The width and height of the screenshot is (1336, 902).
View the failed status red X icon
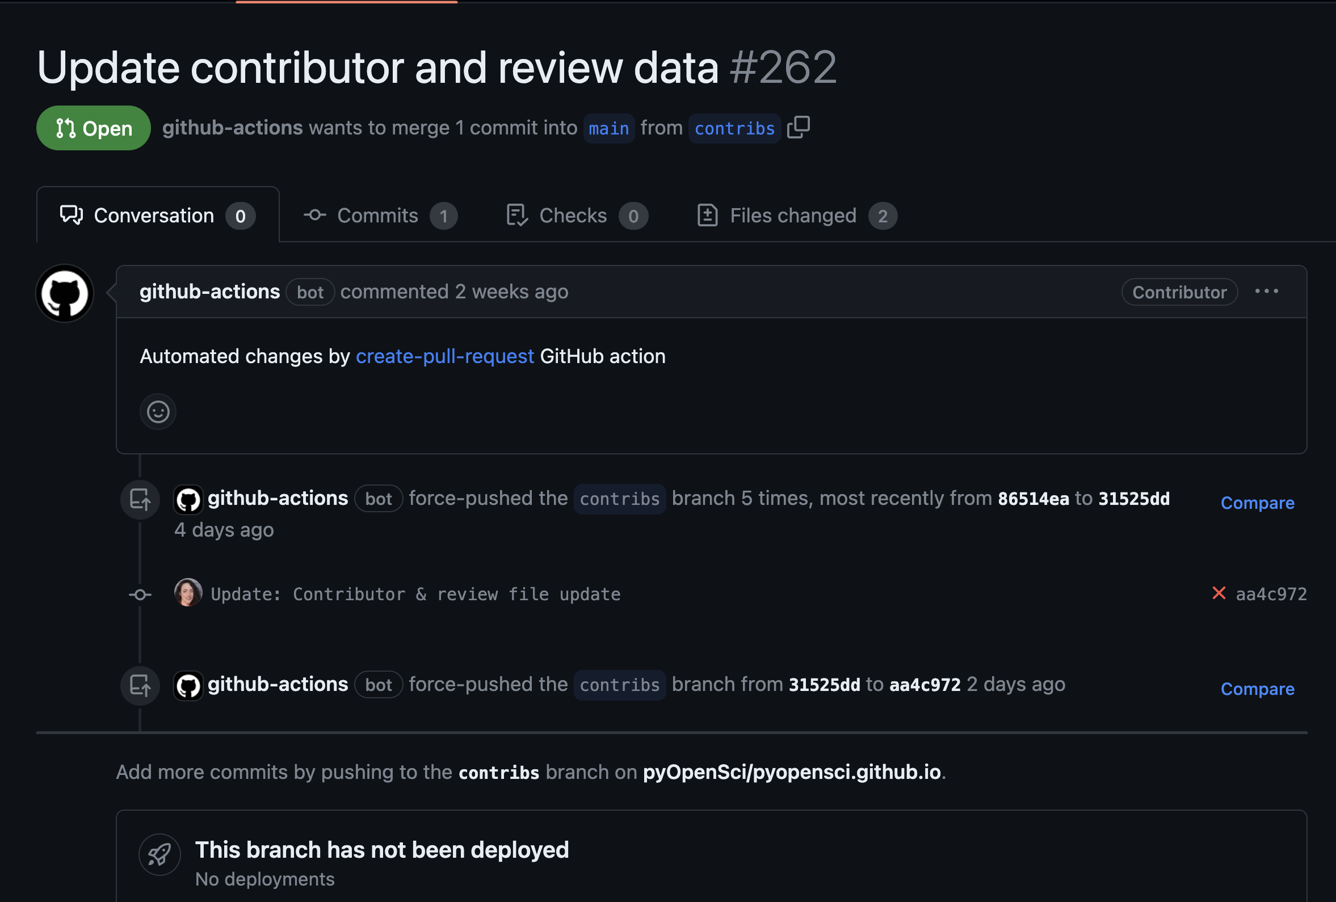(x=1219, y=593)
